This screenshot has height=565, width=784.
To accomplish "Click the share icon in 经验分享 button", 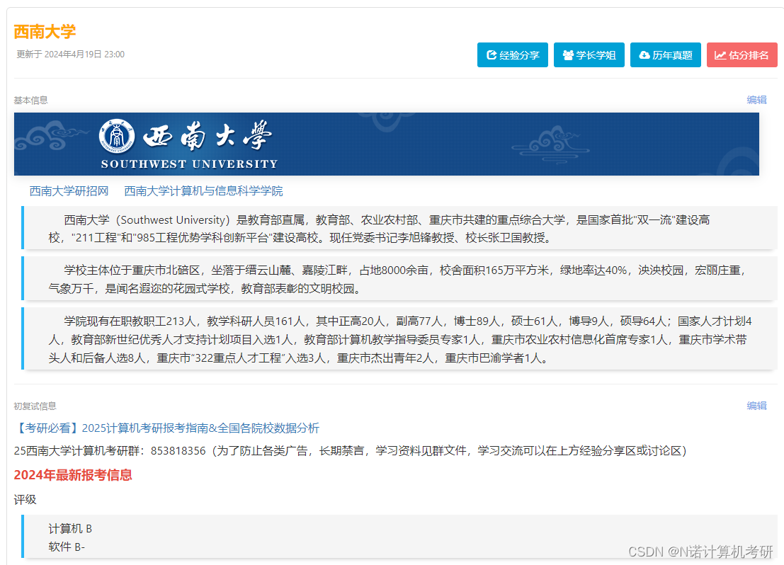I will 492,55.
